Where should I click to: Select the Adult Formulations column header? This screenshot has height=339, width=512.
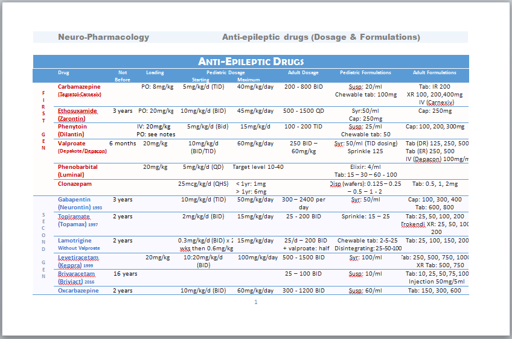click(434, 73)
